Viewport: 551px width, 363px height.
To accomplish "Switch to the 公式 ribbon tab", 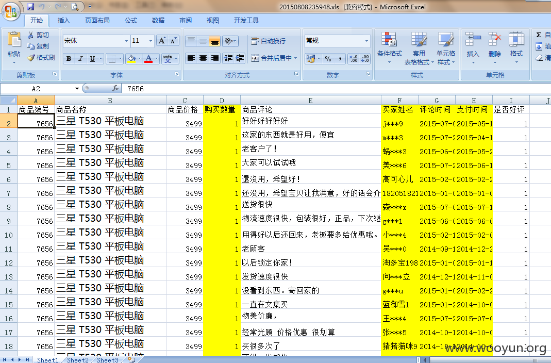I will tap(131, 21).
